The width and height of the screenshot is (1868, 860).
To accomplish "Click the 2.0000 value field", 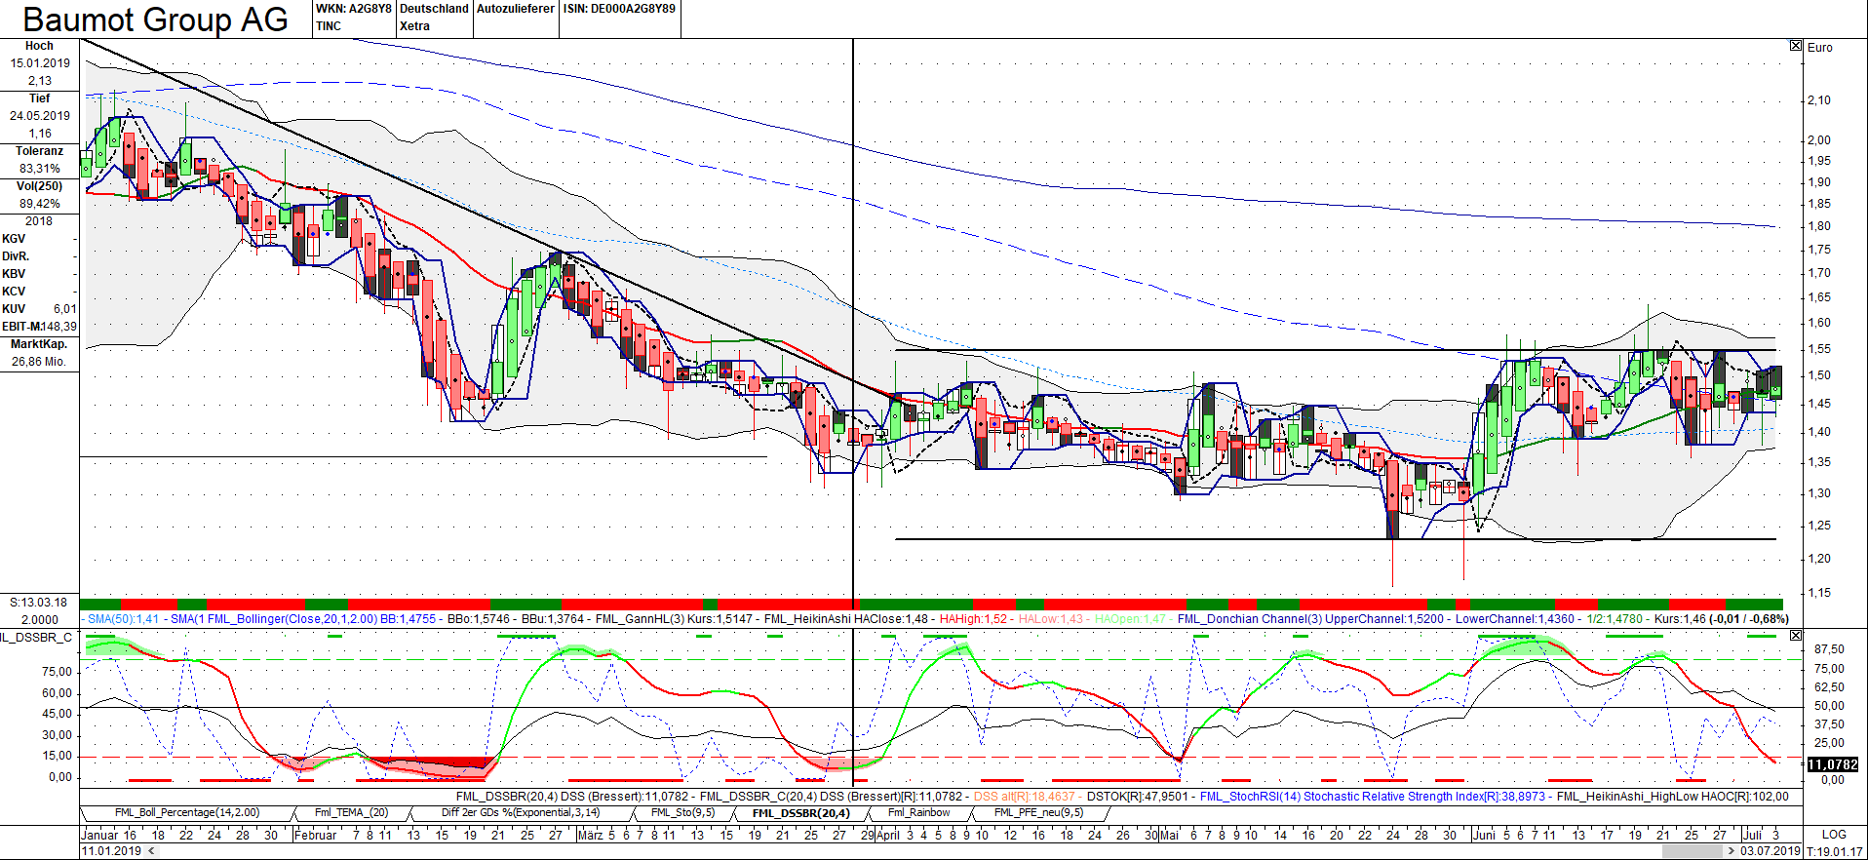I will 40,620.
